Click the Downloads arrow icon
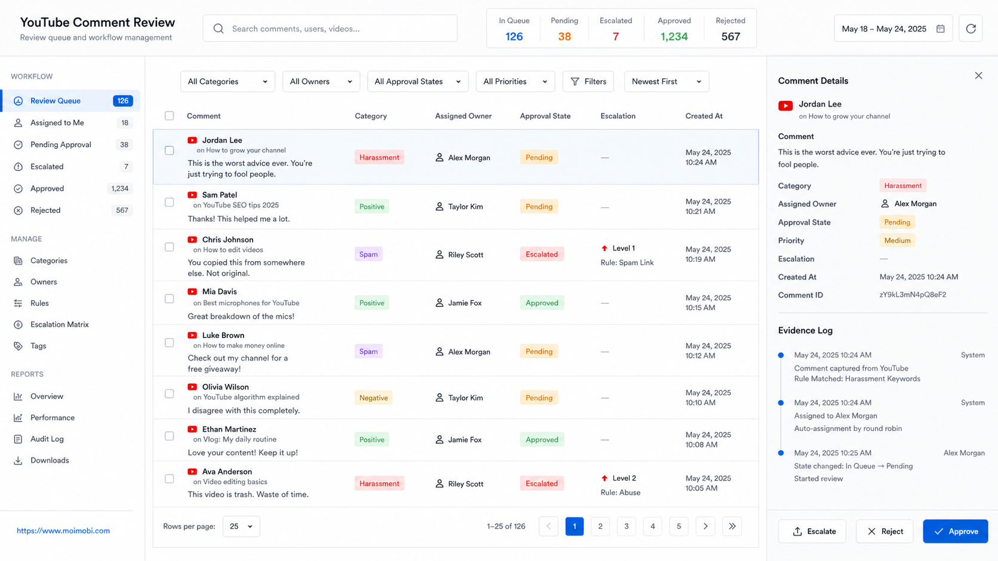This screenshot has height=561, width=998. [18, 461]
